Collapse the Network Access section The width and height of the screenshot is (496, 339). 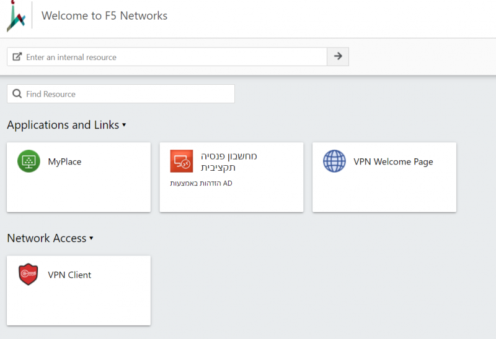point(91,238)
